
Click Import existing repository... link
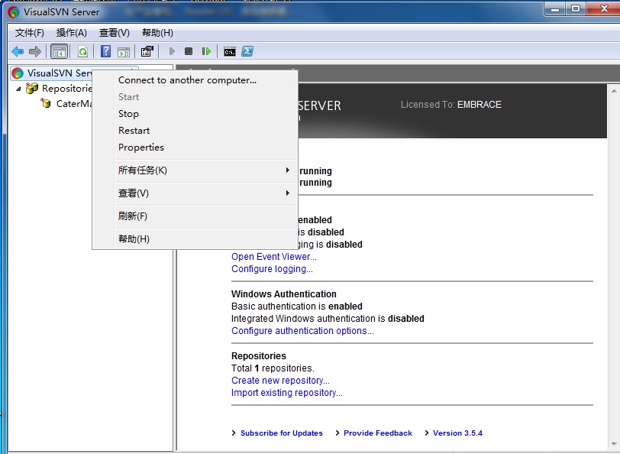click(x=287, y=393)
